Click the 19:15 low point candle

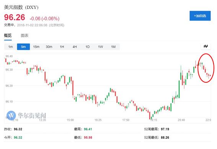150,115
